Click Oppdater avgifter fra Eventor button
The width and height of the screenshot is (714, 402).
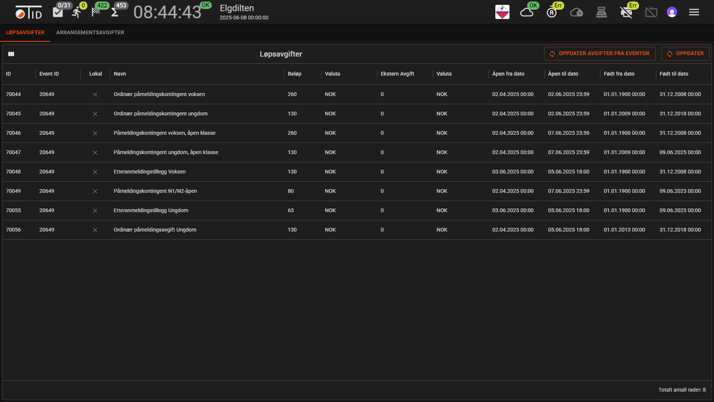point(599,54)
